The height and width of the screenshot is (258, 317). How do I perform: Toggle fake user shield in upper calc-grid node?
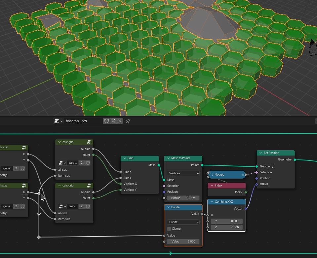pyautogui.click(x=88, y=163)
